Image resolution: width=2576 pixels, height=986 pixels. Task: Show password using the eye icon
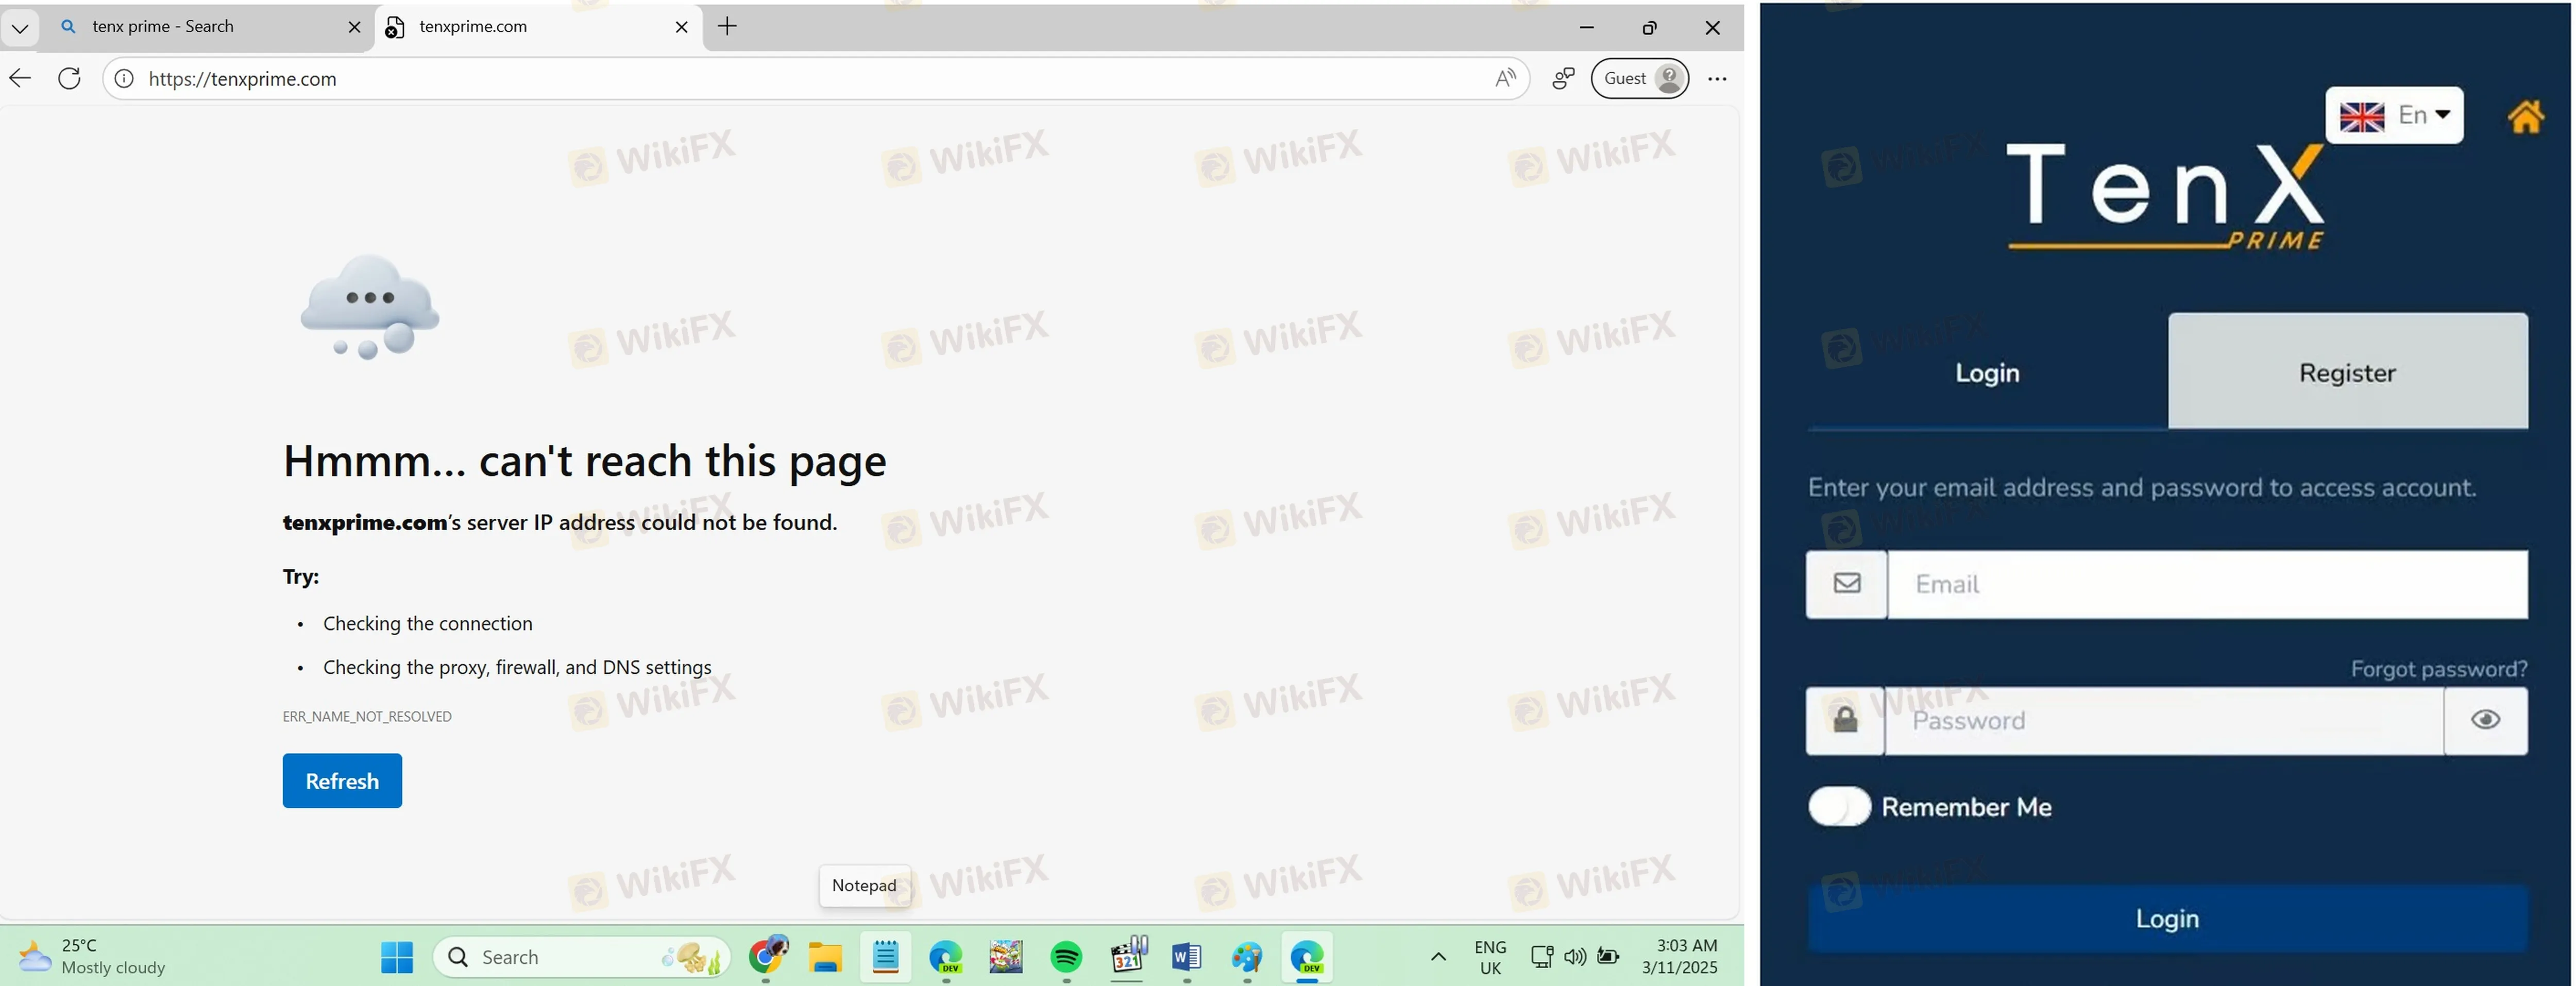coord(2485,720)
